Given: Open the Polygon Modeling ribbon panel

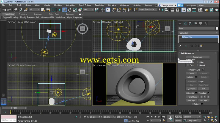Looking at the screenshot, I should [x=10, y=17].
